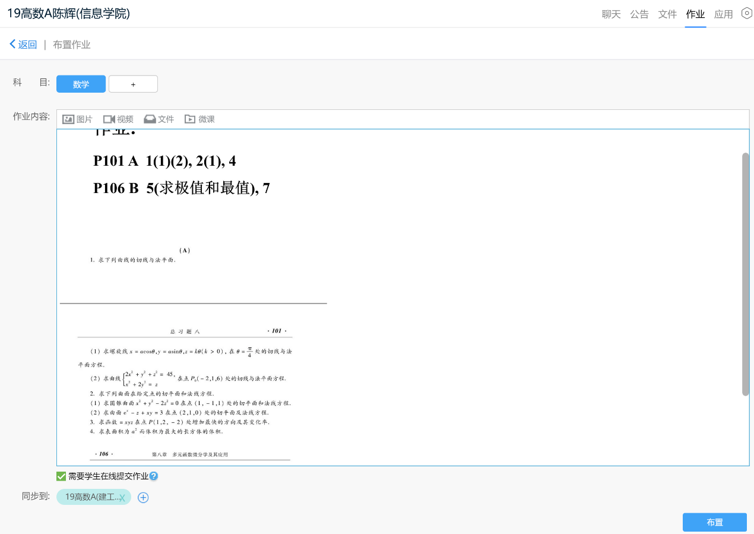The width and height of the screenshot is (754, 534).
Task: Go to the 文件 tab in top navigation
Action: click(667, 14)
